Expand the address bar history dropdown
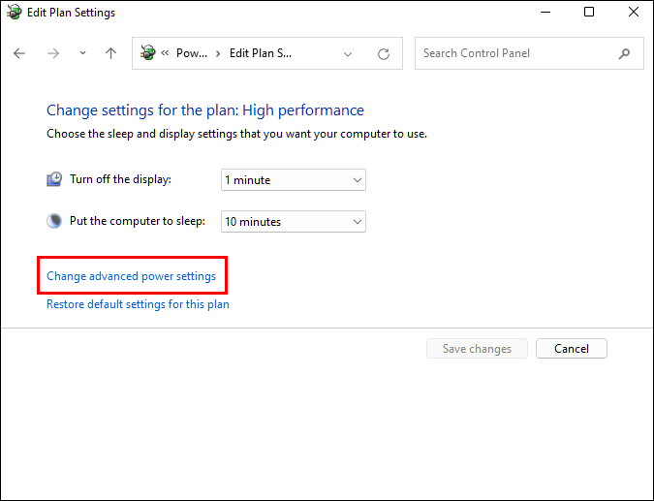 point(348,54)
